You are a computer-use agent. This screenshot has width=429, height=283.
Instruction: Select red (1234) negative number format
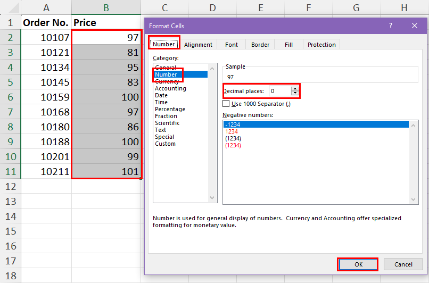coord(316,145)
